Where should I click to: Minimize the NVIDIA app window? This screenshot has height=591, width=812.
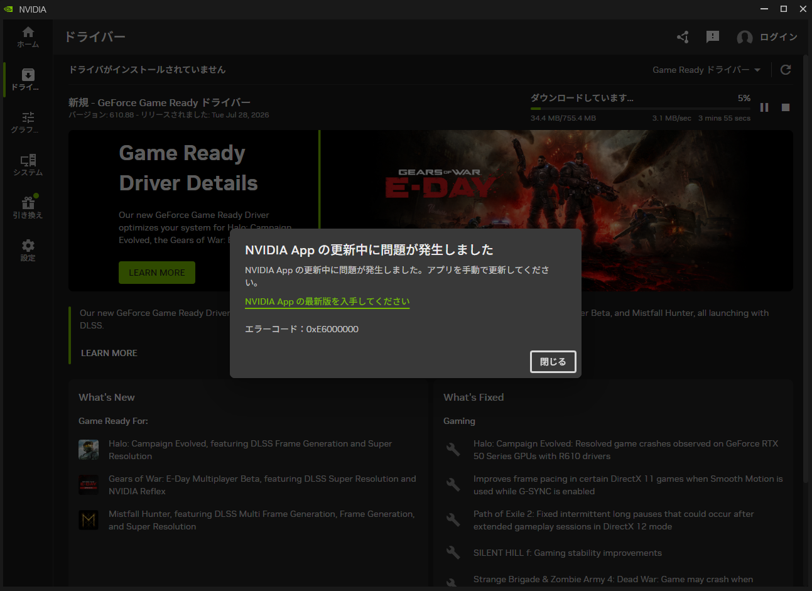[x=764, y=9]
